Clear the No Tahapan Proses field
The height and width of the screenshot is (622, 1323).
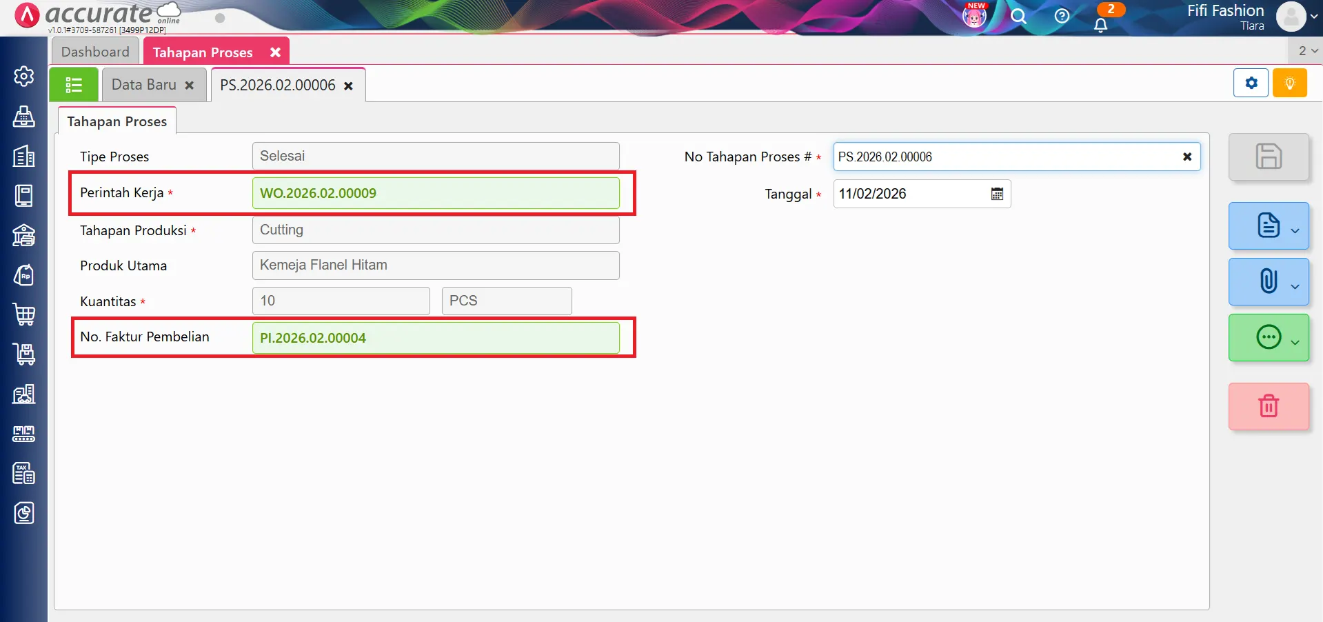coord(1187,157)
